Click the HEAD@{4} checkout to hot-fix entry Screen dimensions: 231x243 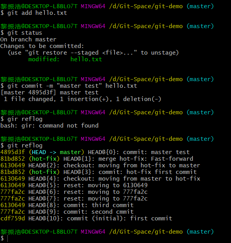(x=100, y=179)
